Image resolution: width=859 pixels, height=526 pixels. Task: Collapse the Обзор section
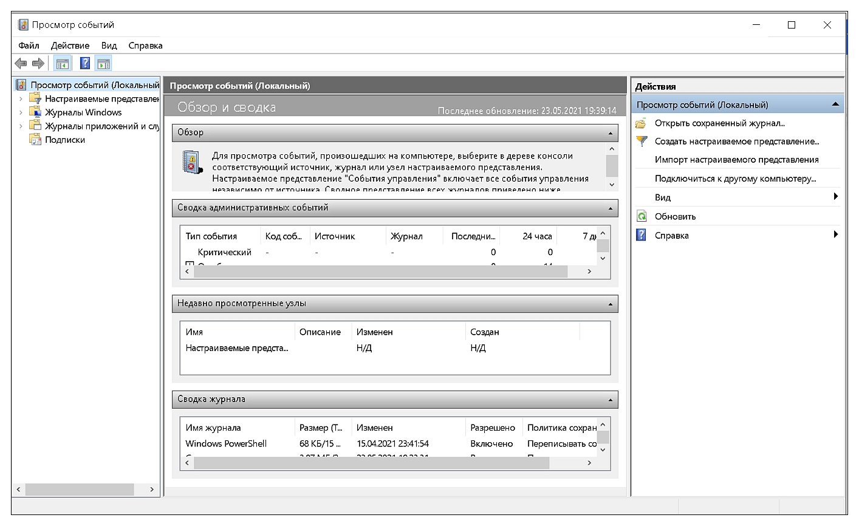(x=611, y=133)
